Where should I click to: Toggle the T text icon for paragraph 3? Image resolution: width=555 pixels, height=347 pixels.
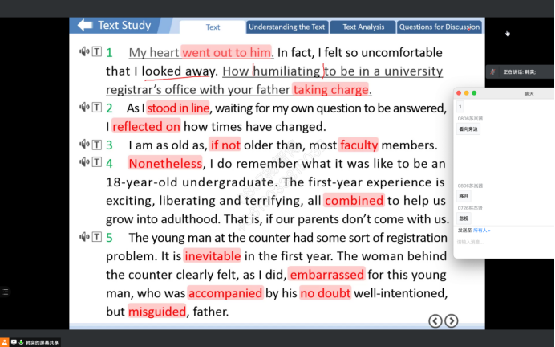pos(97,145)
